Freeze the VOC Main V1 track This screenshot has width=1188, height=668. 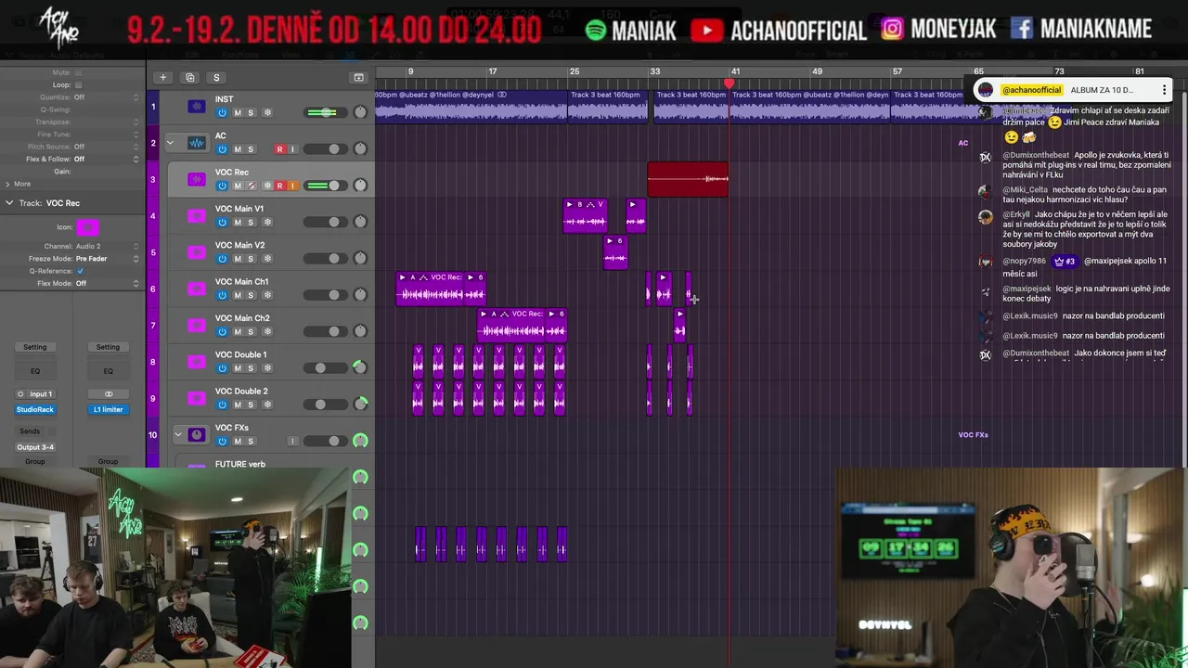point(267,223)
